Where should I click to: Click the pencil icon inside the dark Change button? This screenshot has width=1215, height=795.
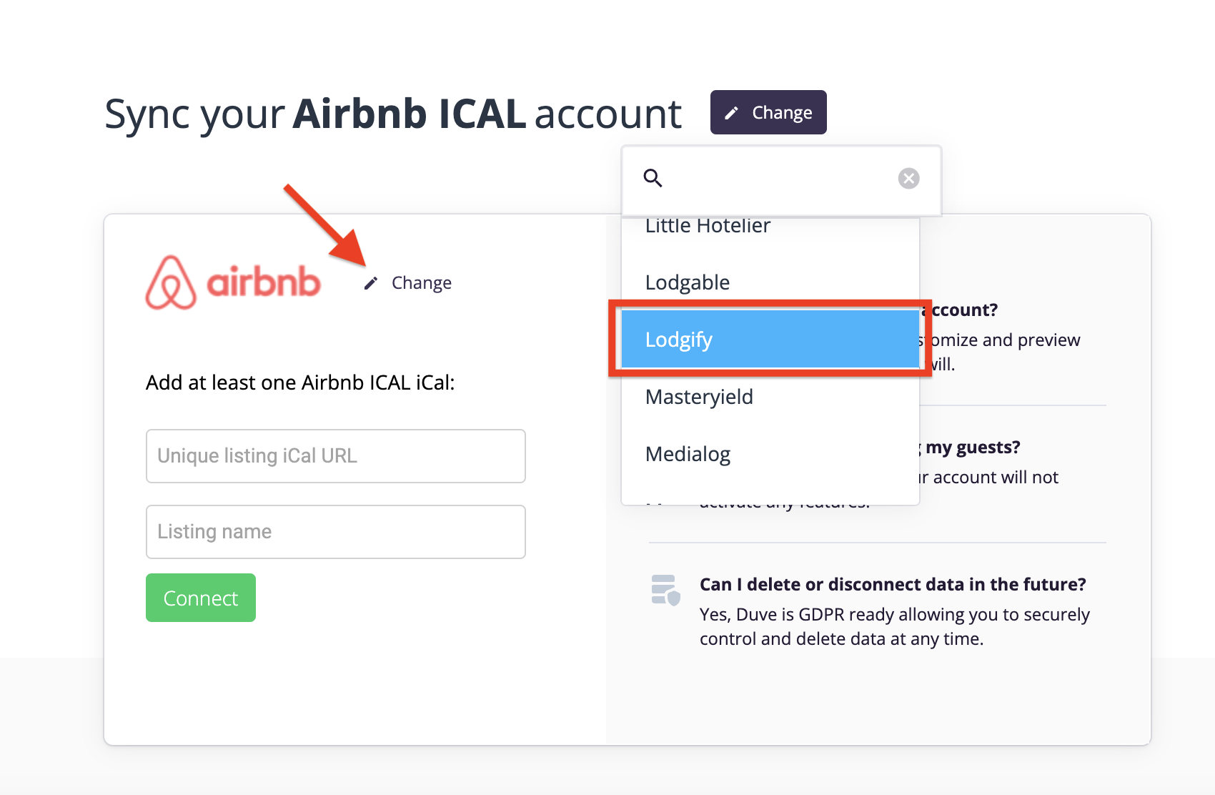click(731, 113)
